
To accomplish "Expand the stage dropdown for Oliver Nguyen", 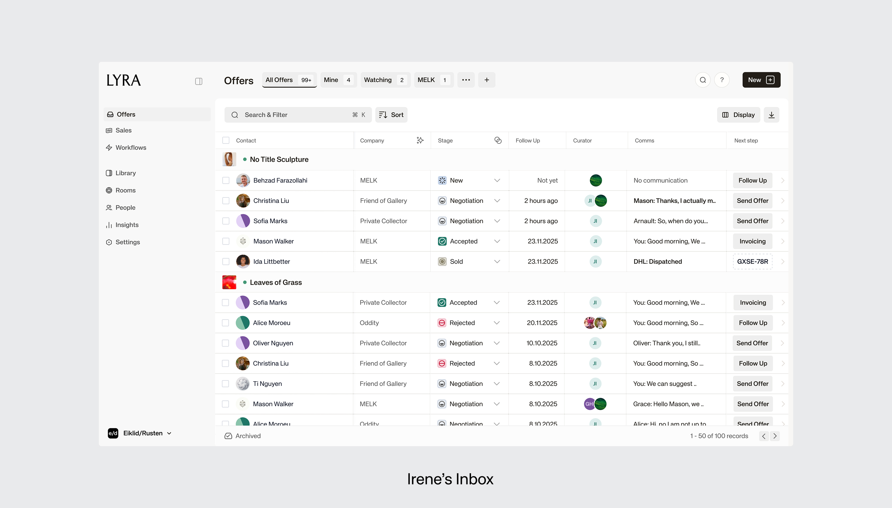I will (497, 343).
